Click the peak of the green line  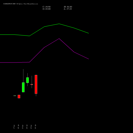(x=59, y=24)
